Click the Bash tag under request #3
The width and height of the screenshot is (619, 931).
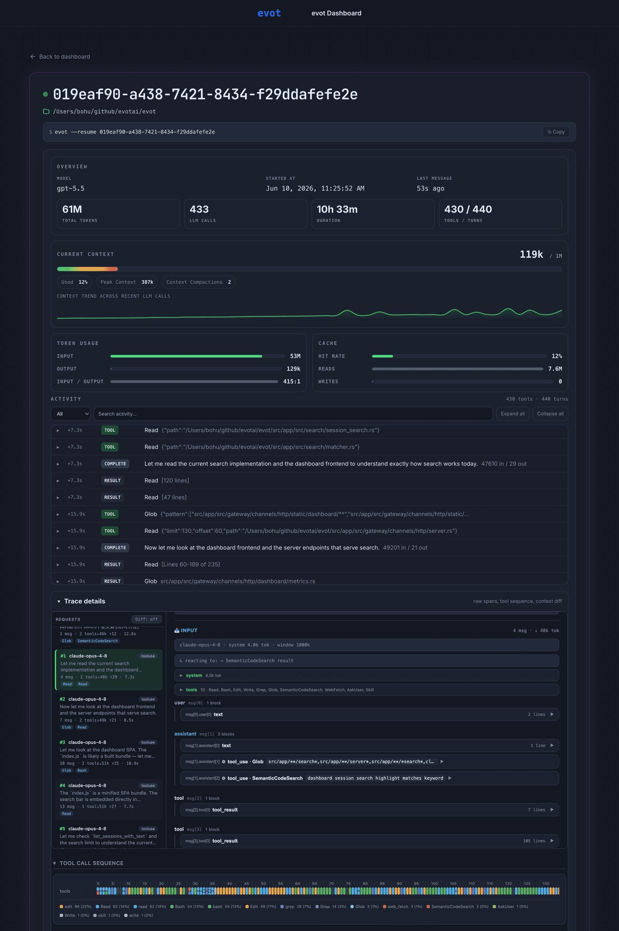(82, 770)
